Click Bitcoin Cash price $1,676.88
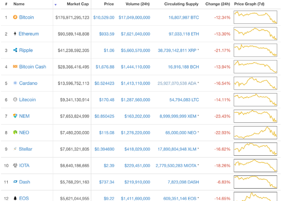 105,67
